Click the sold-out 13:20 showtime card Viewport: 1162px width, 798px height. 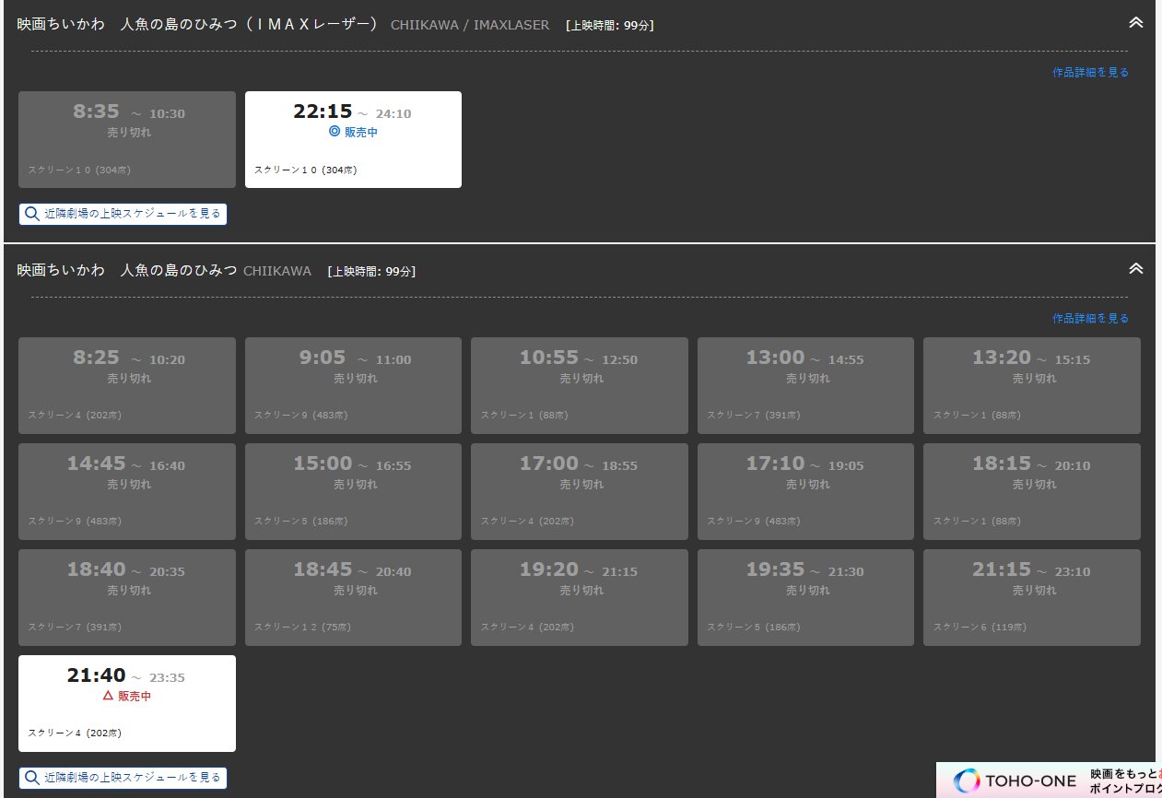point(1032,385)
